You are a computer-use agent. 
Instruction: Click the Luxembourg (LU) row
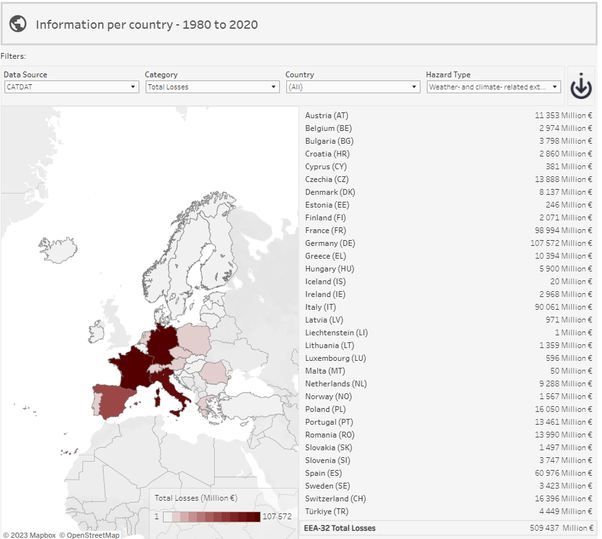click(449, 358)
